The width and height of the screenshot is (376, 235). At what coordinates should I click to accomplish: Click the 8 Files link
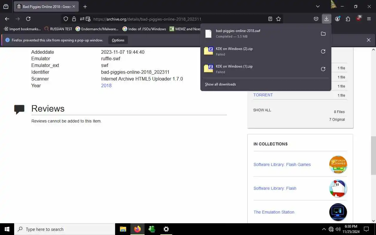point(339,112)
